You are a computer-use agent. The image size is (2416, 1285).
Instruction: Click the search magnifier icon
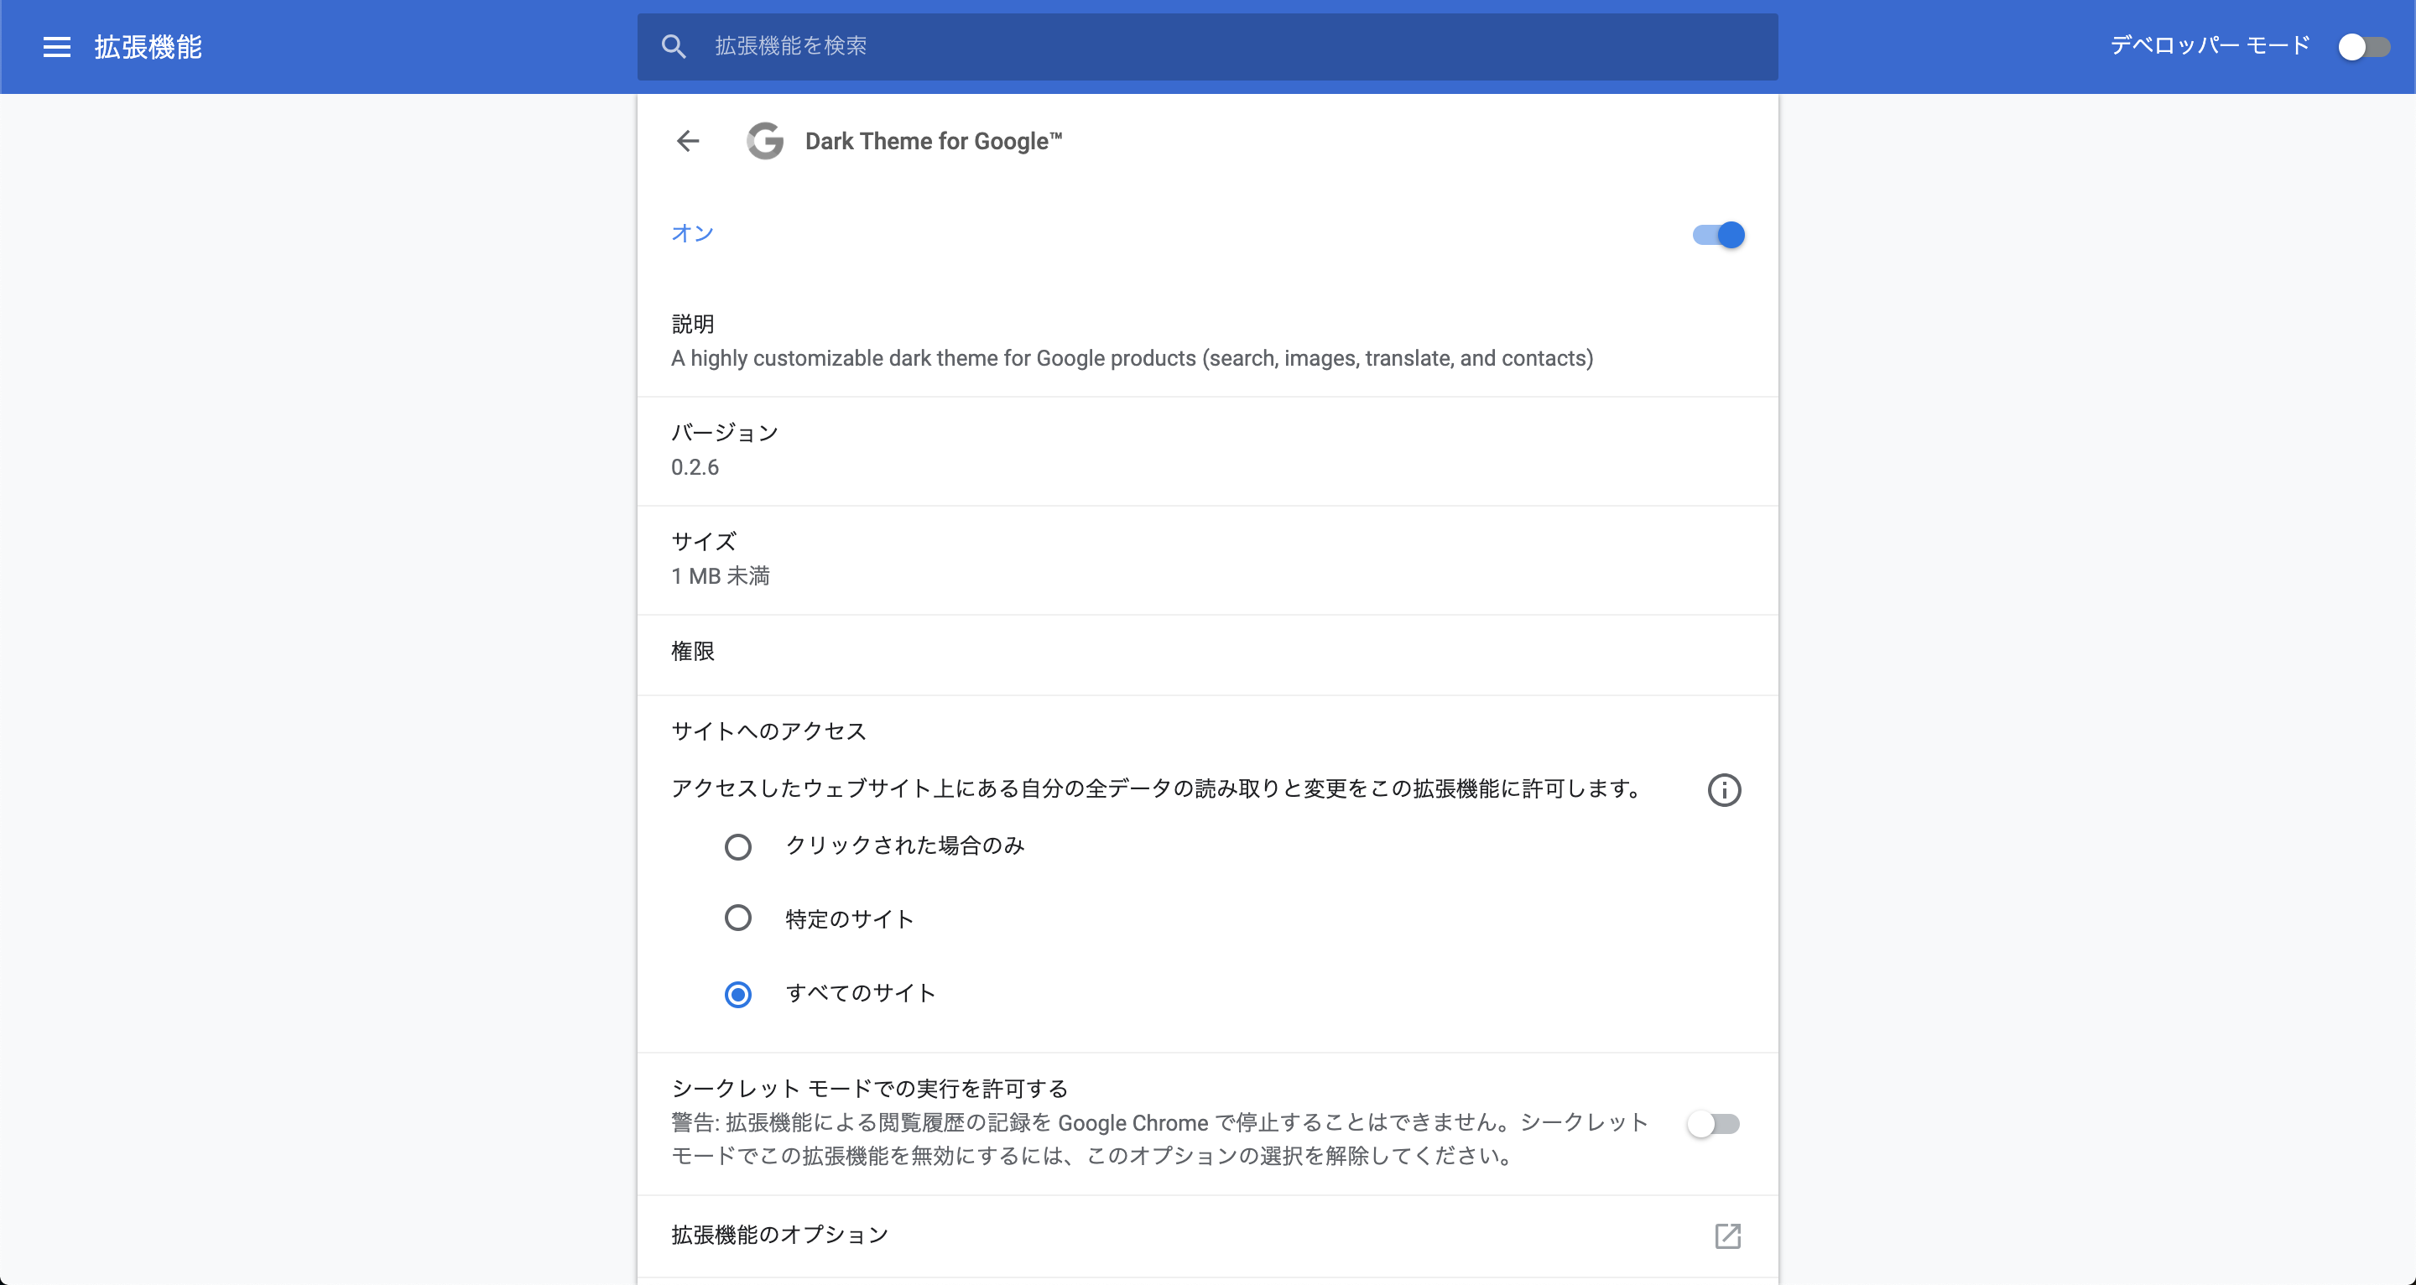[674, 46]
